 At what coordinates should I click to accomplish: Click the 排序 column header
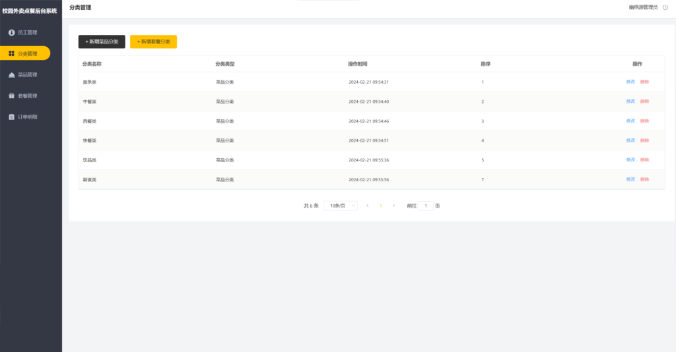[x=485, y=64]
